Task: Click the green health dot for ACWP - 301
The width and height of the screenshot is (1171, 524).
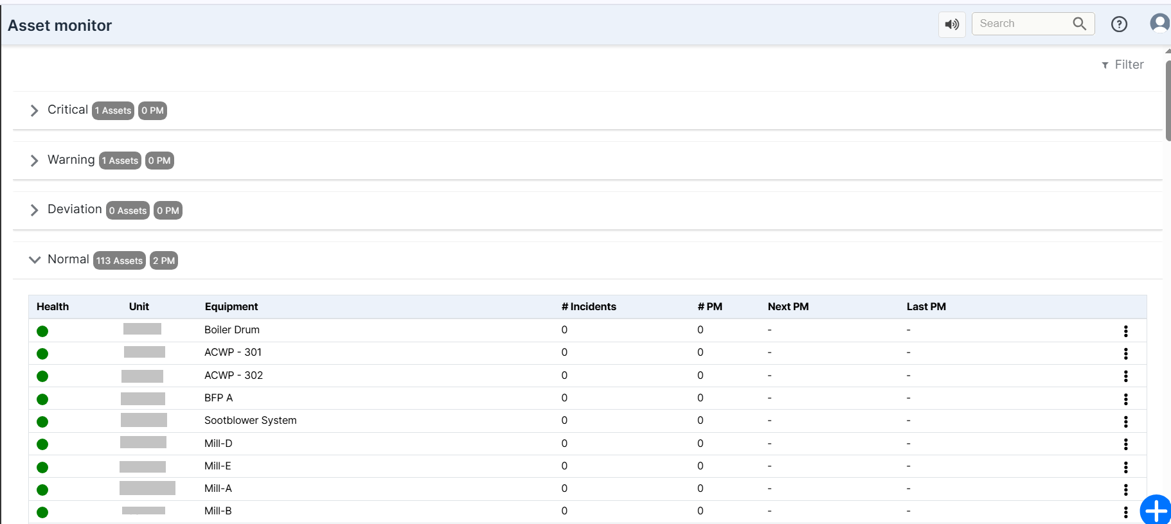Action: (x=42, y=354)
